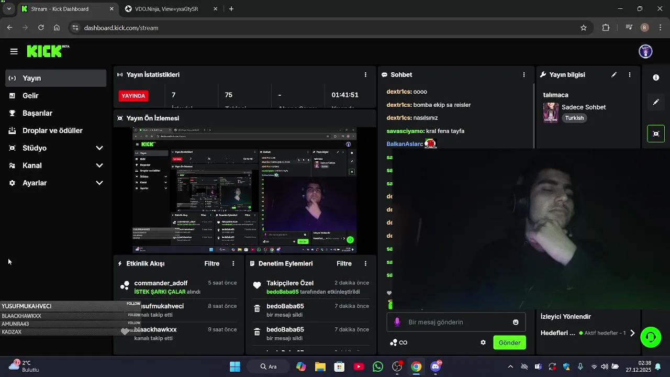
Task: Click the stream preview thumbnail
Action: [x=244, y=191]
